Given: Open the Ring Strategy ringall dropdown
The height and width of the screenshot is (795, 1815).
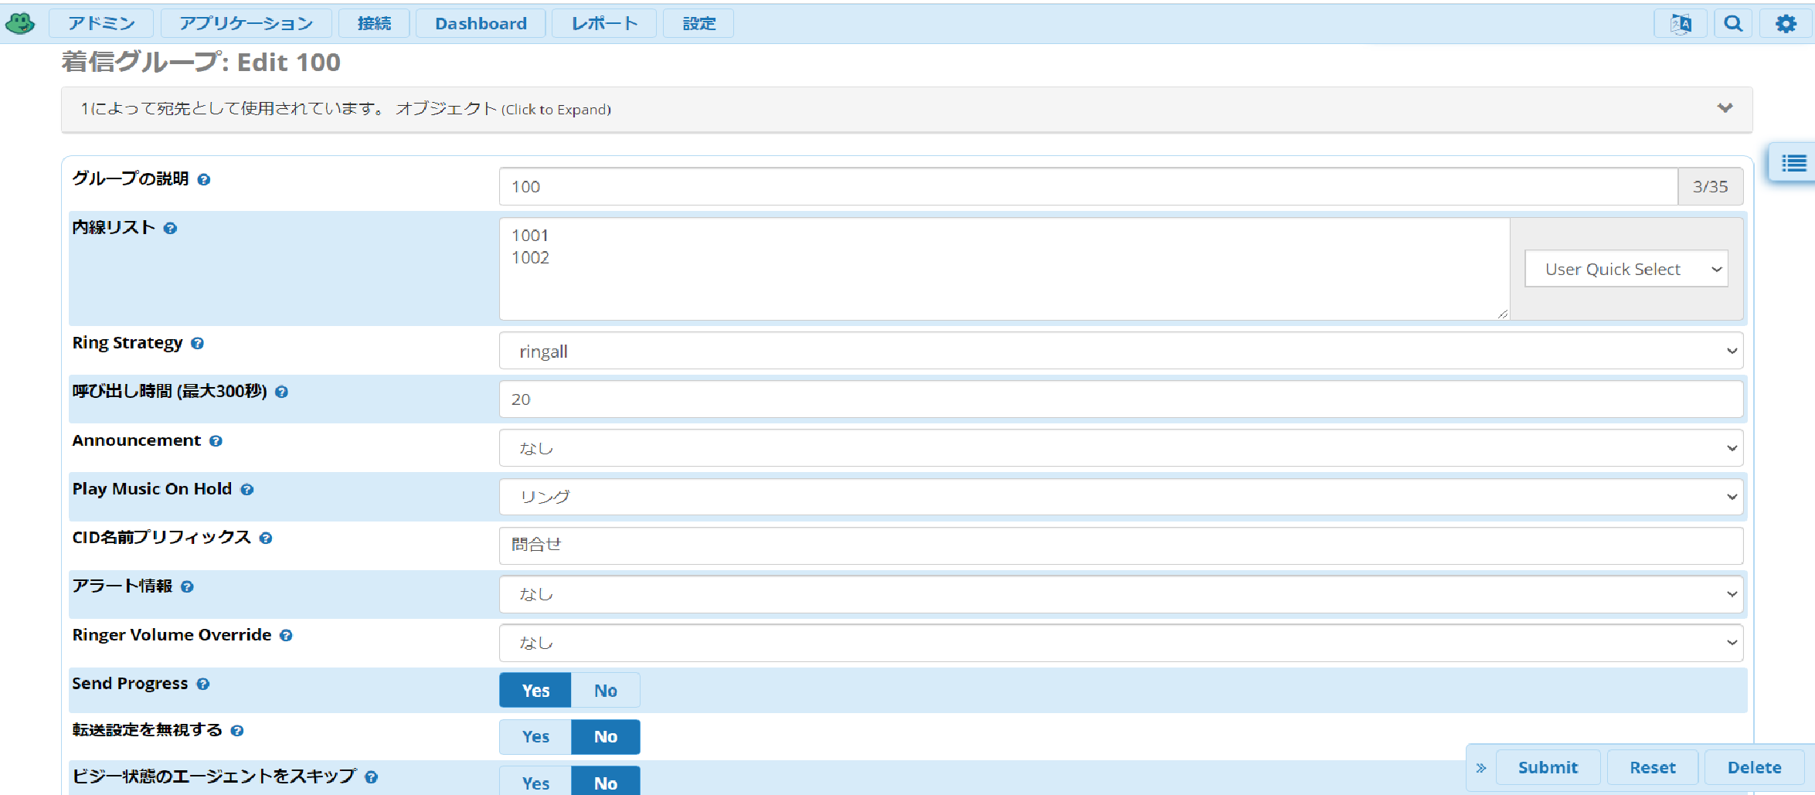Looking at the screenshot, I should pyautogui.click(x=1121, y=352).
